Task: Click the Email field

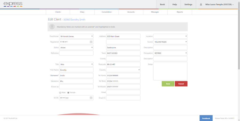Action: (123, 92)
